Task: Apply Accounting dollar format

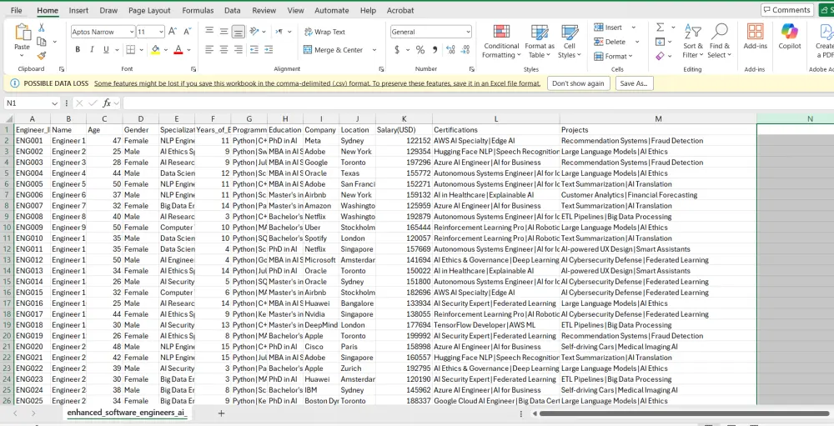Action: click(x=397, y=49)
